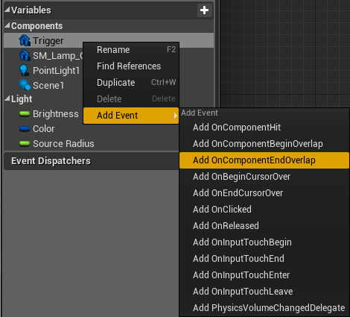
Task: Select Add OnComponentEndOverlap
Action: (x=264, y=160)
